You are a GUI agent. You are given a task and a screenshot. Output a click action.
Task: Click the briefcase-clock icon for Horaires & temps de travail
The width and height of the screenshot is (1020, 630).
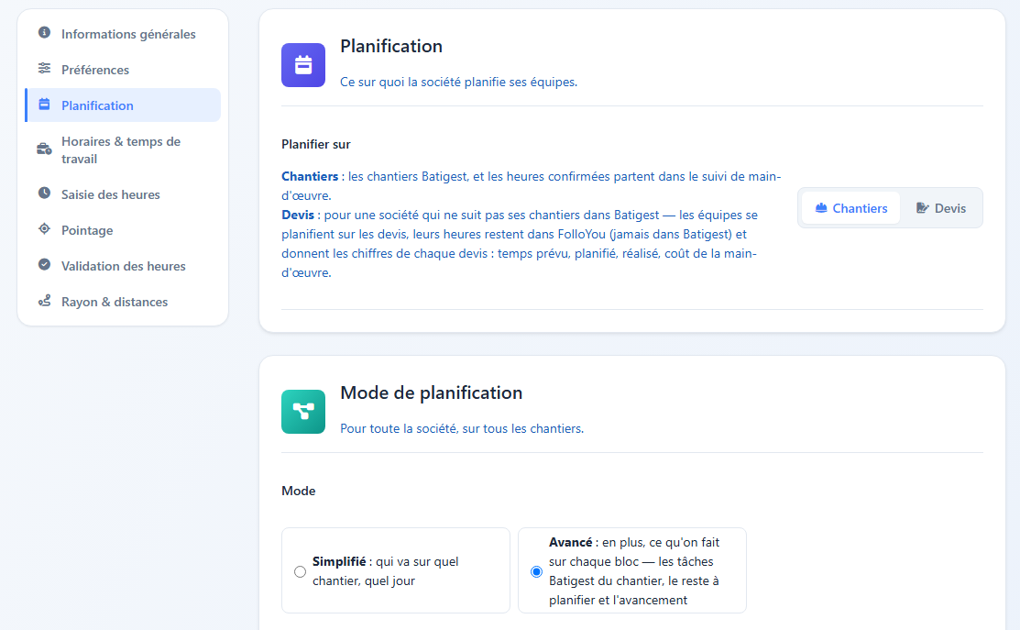point(44,149)
